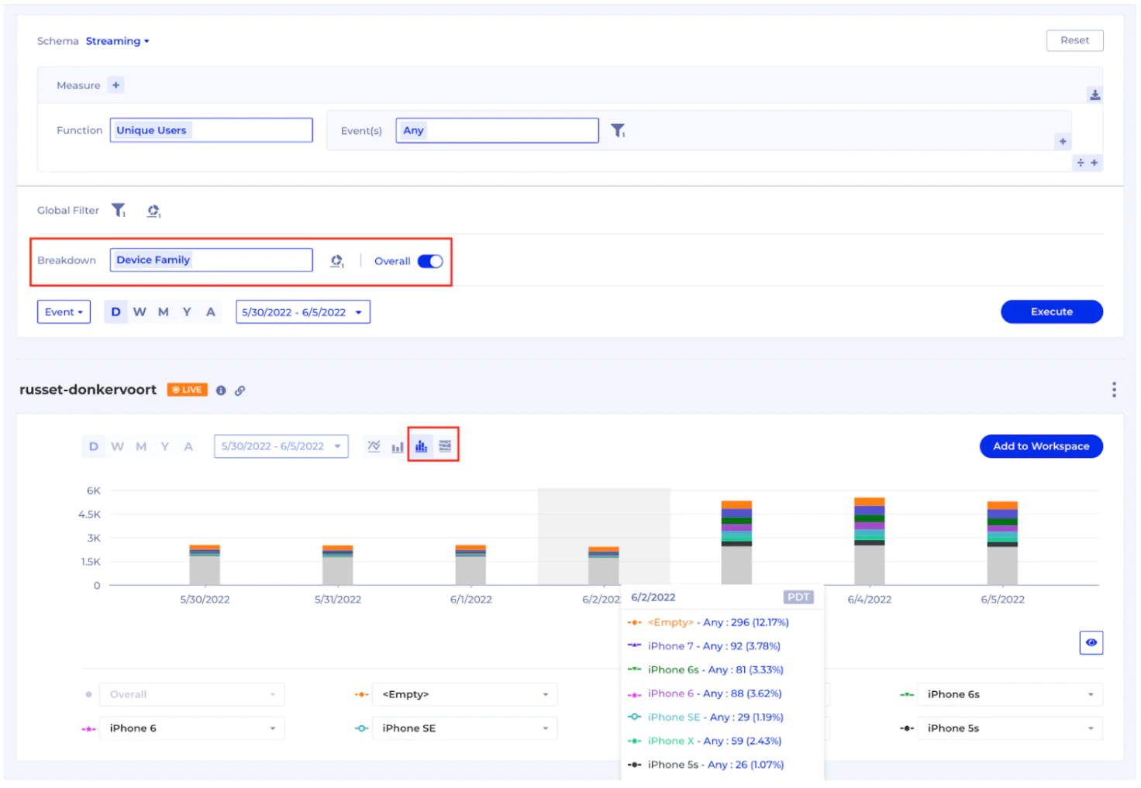Click inside the Unique Users function field

point(210,129)
